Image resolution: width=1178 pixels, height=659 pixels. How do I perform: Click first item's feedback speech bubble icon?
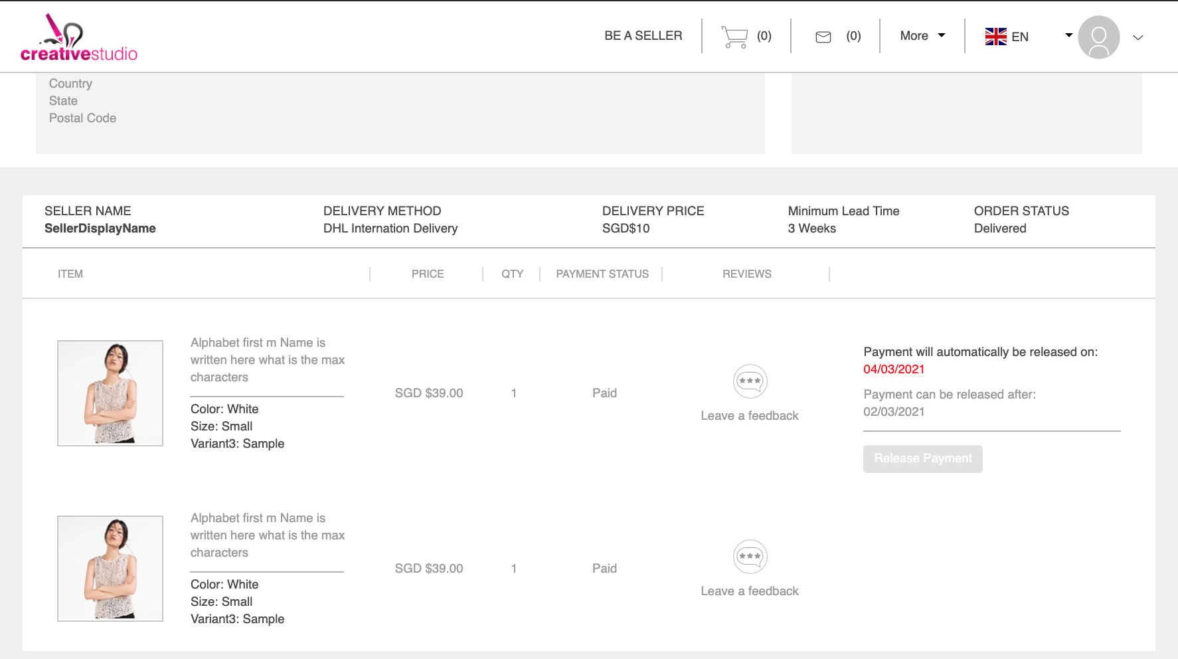point(750,381)
